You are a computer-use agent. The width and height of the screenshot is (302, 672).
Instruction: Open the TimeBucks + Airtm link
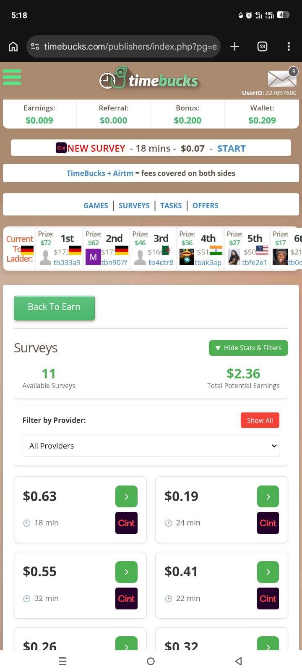tap(100, 173)
